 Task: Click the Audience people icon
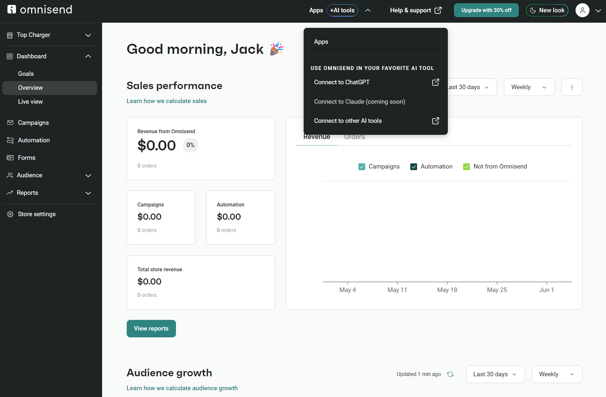(x=10, y=175)
